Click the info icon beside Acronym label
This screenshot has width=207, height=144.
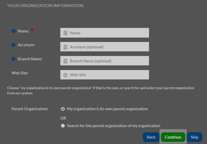point(14,45)
